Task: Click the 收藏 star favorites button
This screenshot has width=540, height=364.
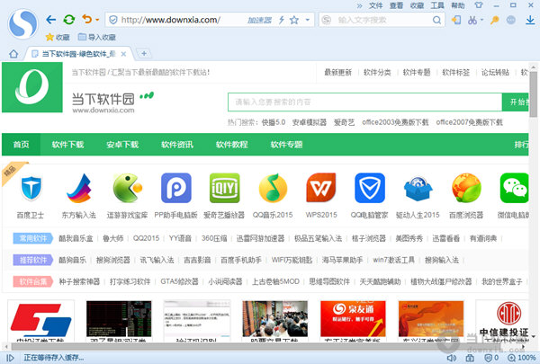Action: click(x=58, y=37)
